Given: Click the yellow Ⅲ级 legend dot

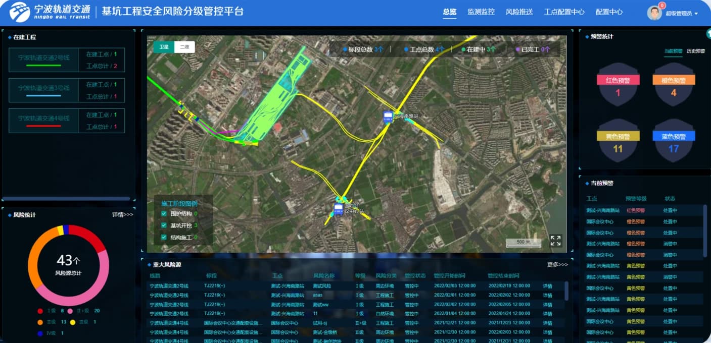Looking at the screenshot, I should tap(73, 322).
